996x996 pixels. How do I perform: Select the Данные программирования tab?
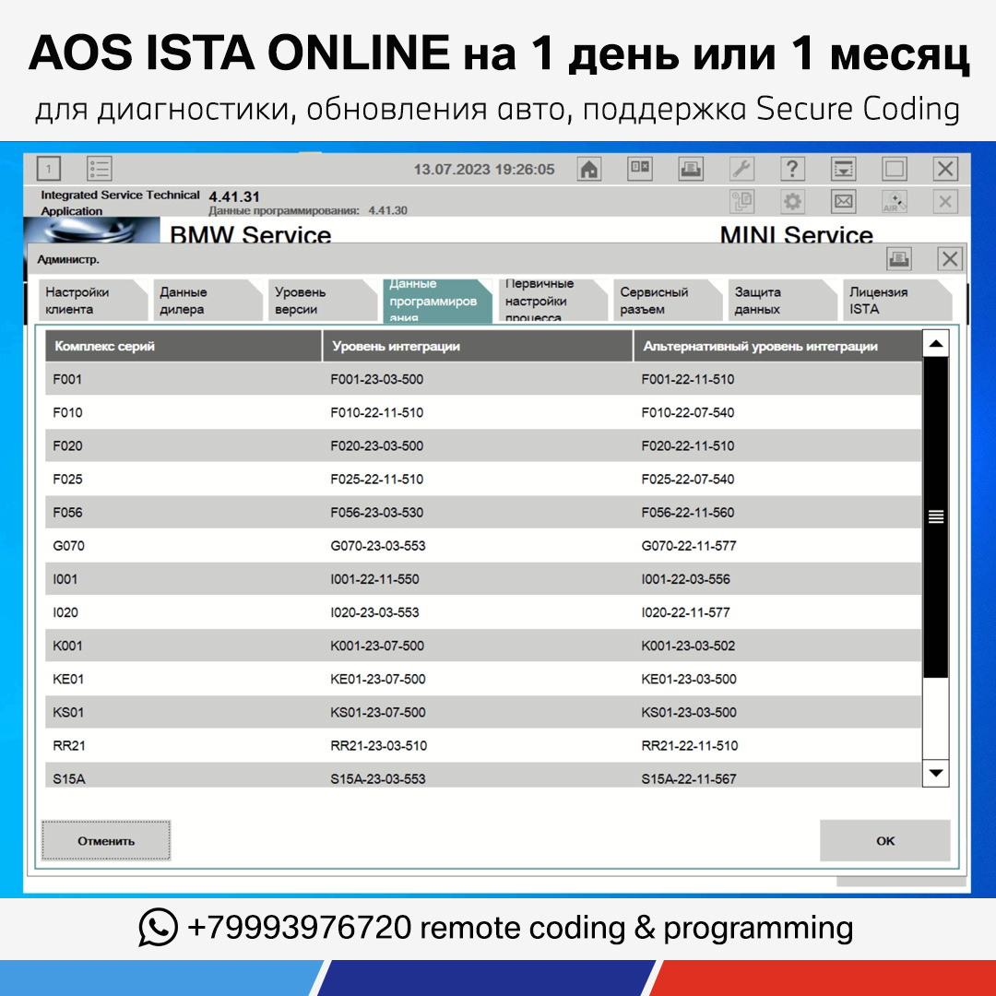pyautogui.click(x=438, y=301)
